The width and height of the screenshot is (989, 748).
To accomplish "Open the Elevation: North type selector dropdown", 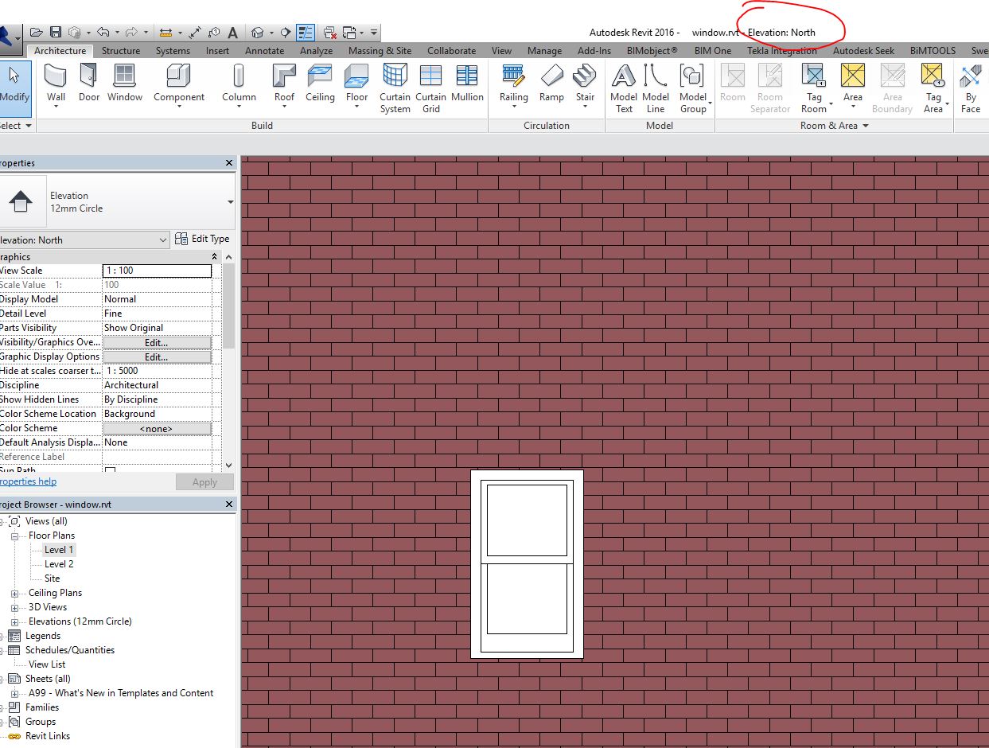I will 164,239.
